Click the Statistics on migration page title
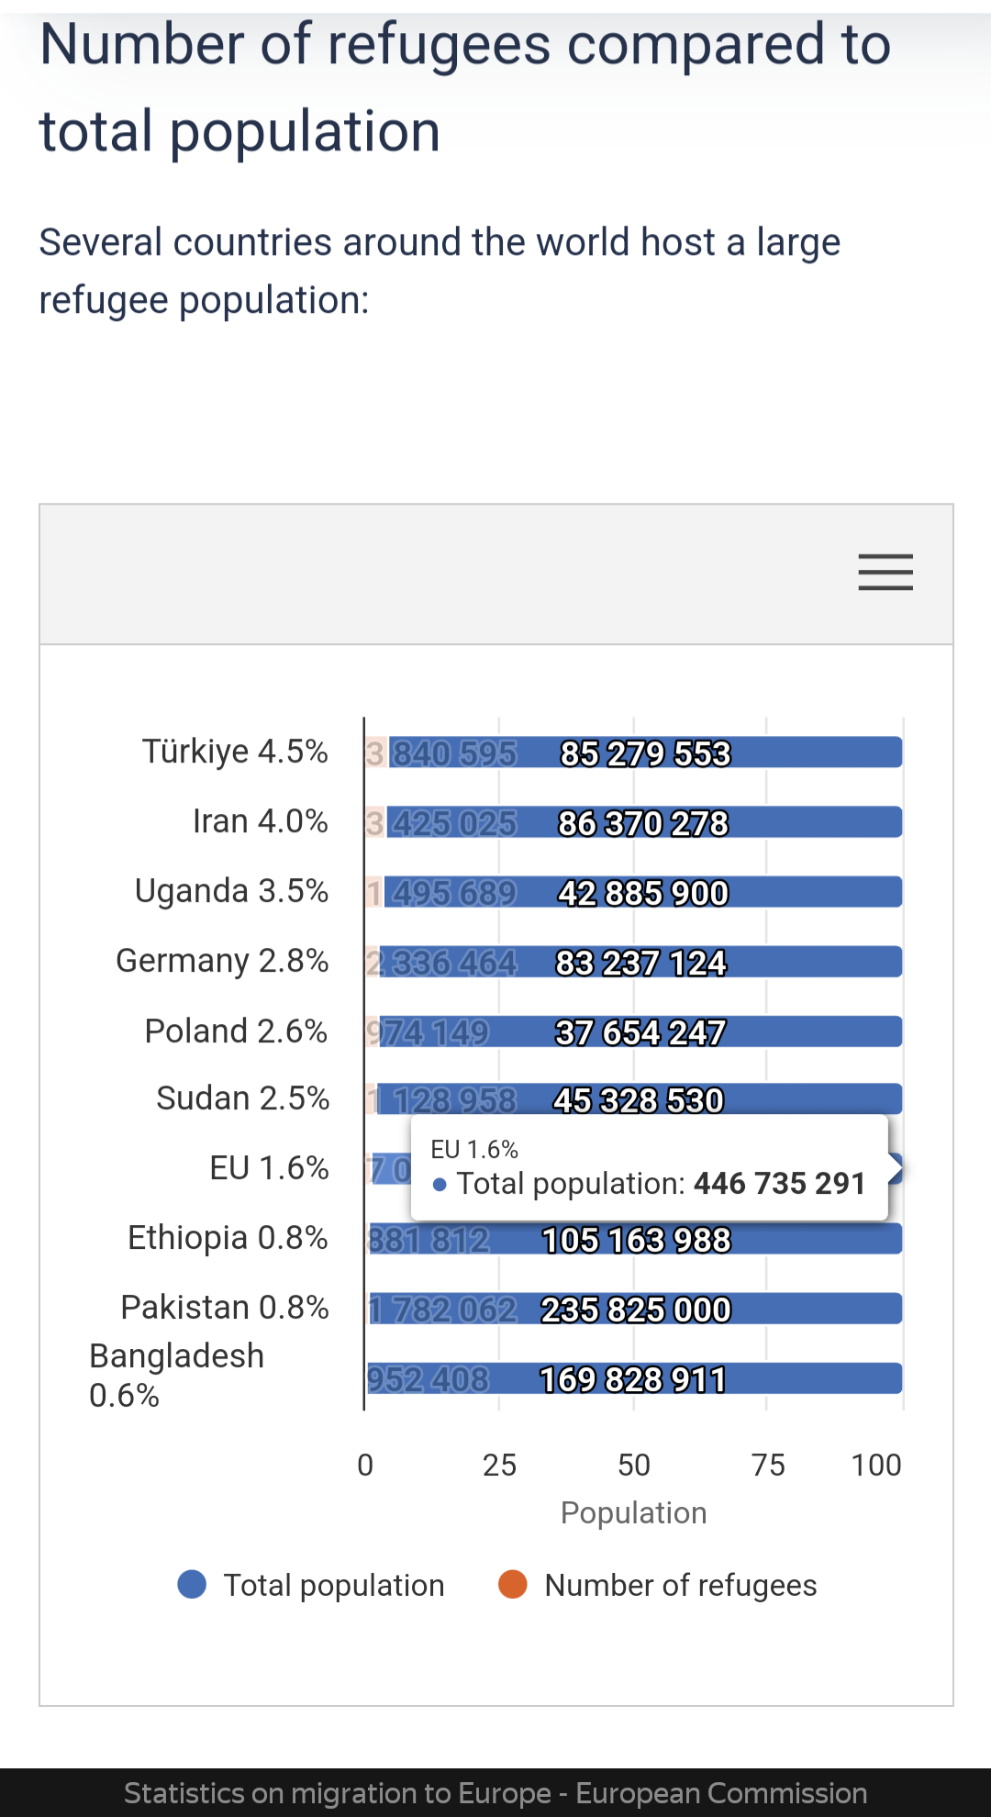Screen dimensions: 991x1817 click(x=495, y=1792)
